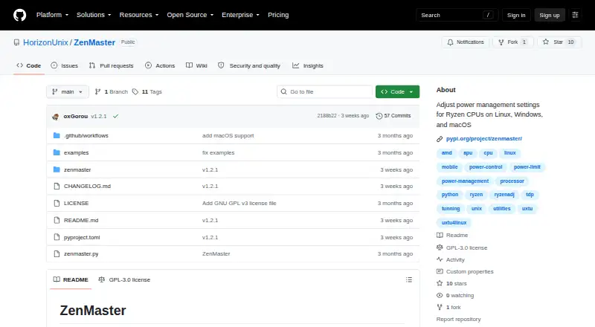Open pypi.org/project/zenmaster link
The width and height of the screenshot is (595, 327).
tap(484, 139)
